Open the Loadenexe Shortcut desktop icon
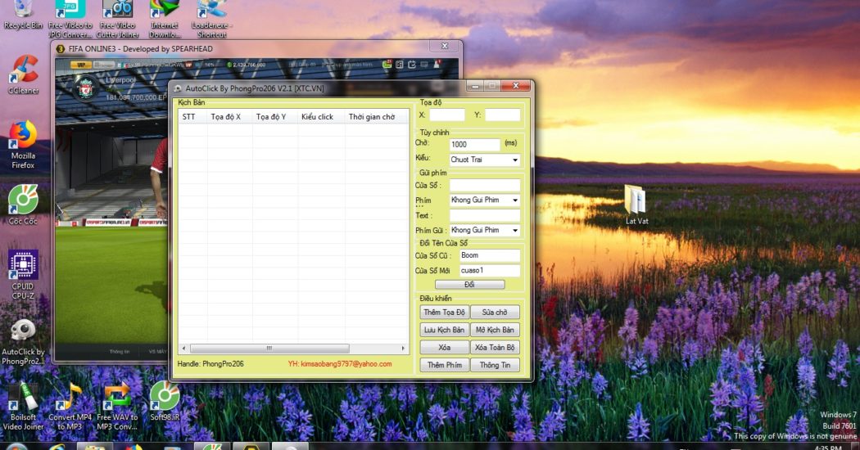Screen dimensions: 860x450 pos(211,19)
